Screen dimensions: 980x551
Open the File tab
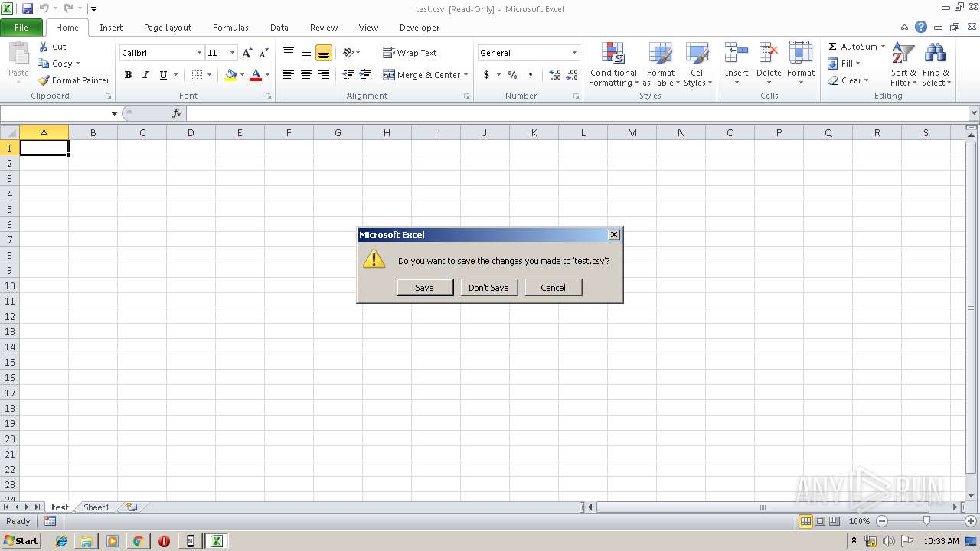pyautogui.click(x=21, y=28)
